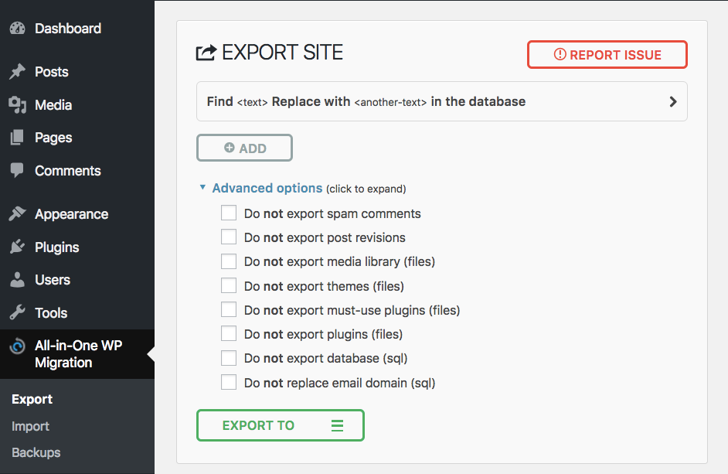This screenshot has height=474, width=728.
Task: Enable Do not export spam comments
Action: click(229, 213)
